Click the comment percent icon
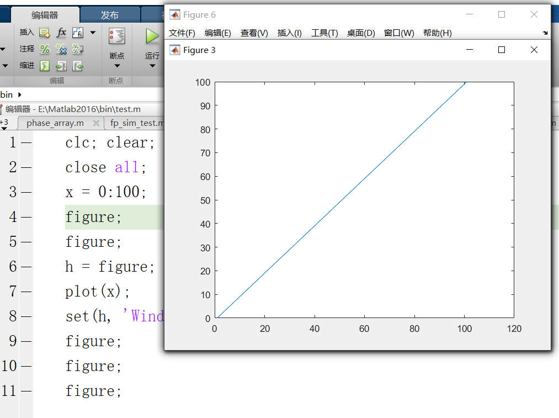Screen dimensions: 559x418 click(x=45, y=49)
